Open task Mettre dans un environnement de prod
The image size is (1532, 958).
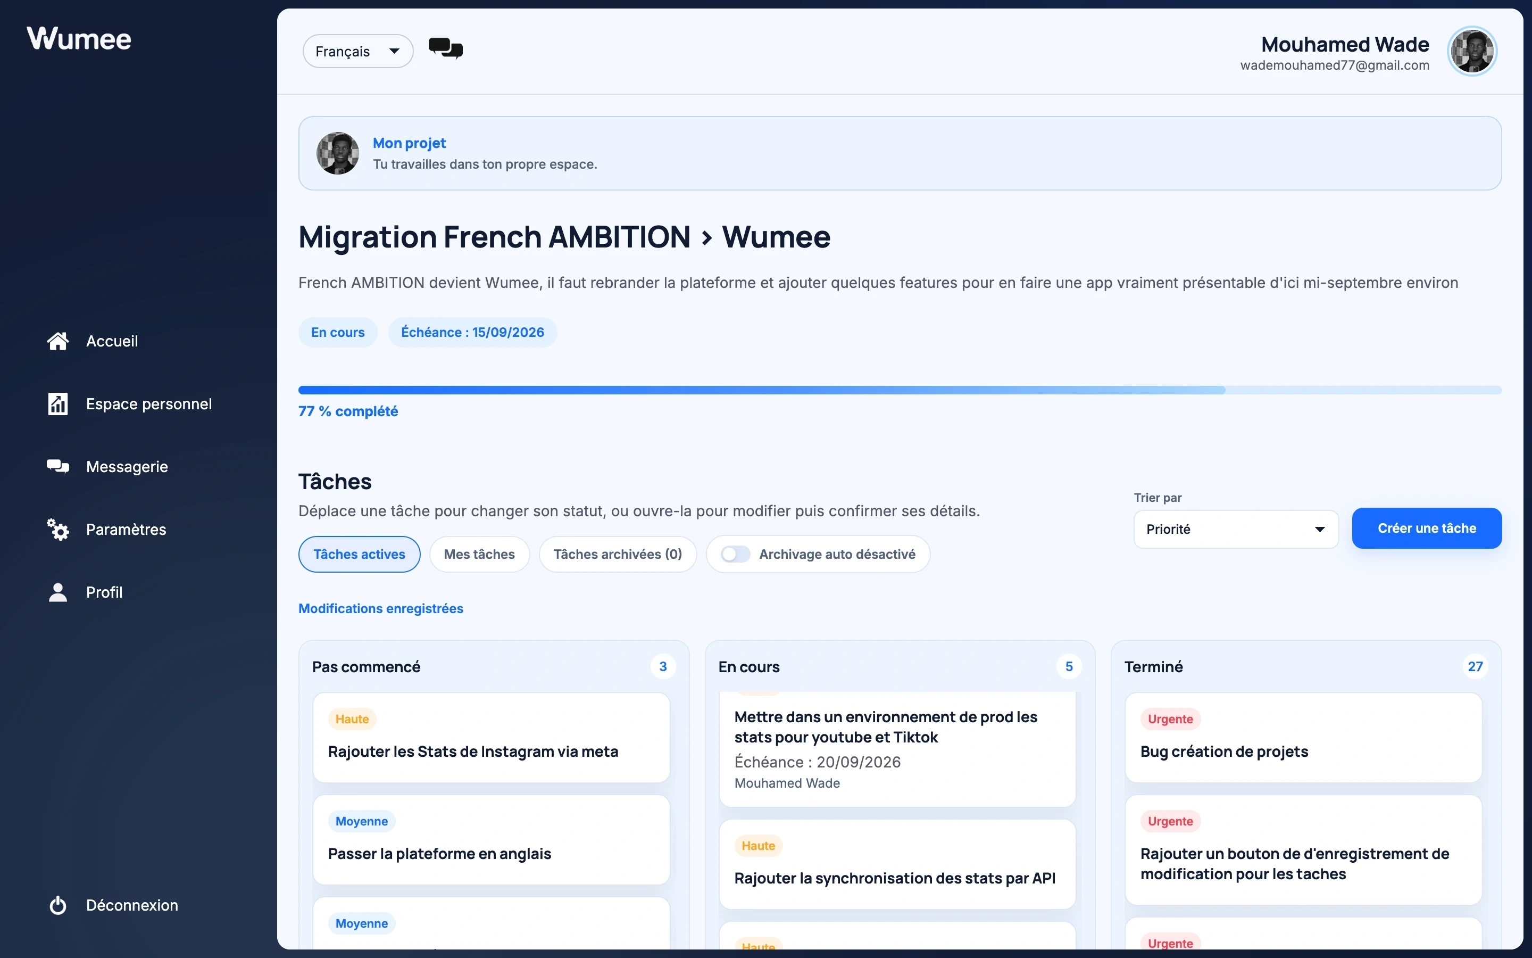pos(897,749)
